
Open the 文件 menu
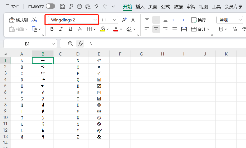12,6
